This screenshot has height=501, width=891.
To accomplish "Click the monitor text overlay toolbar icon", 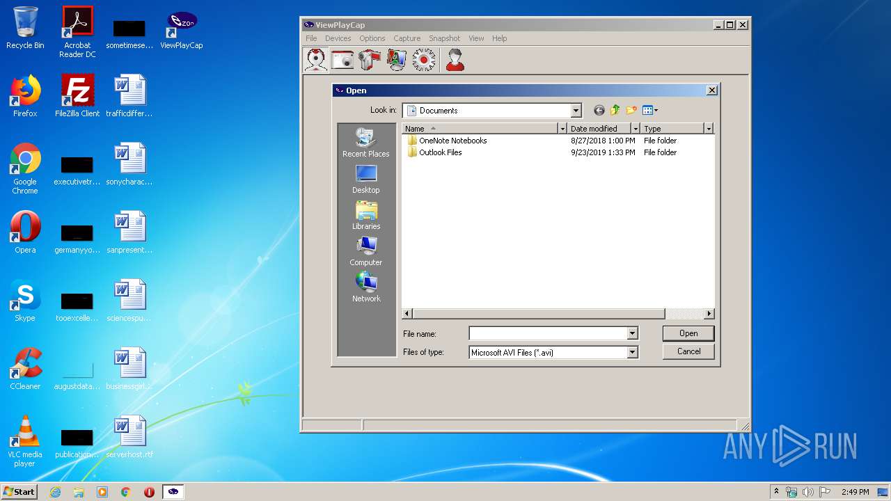I will [x=397, y=60].
